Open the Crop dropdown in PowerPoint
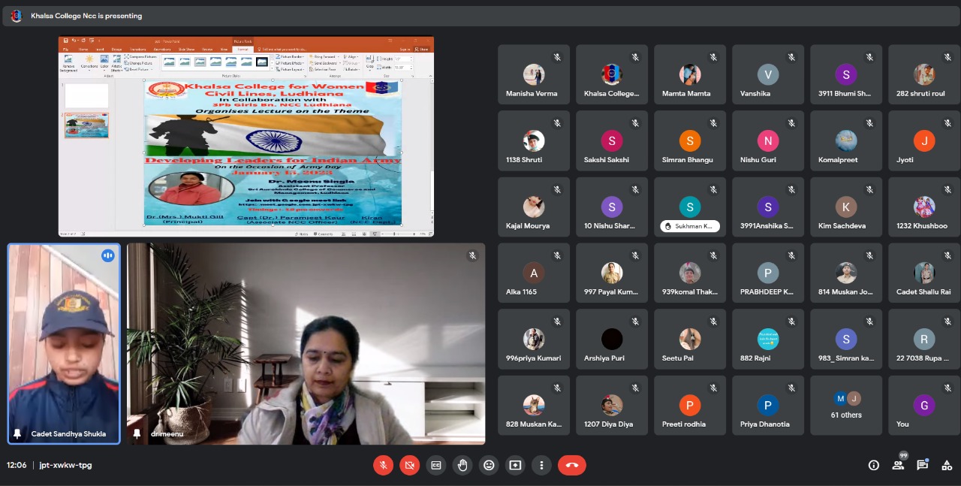The image size is (961, 486). [x=370, y=63]
